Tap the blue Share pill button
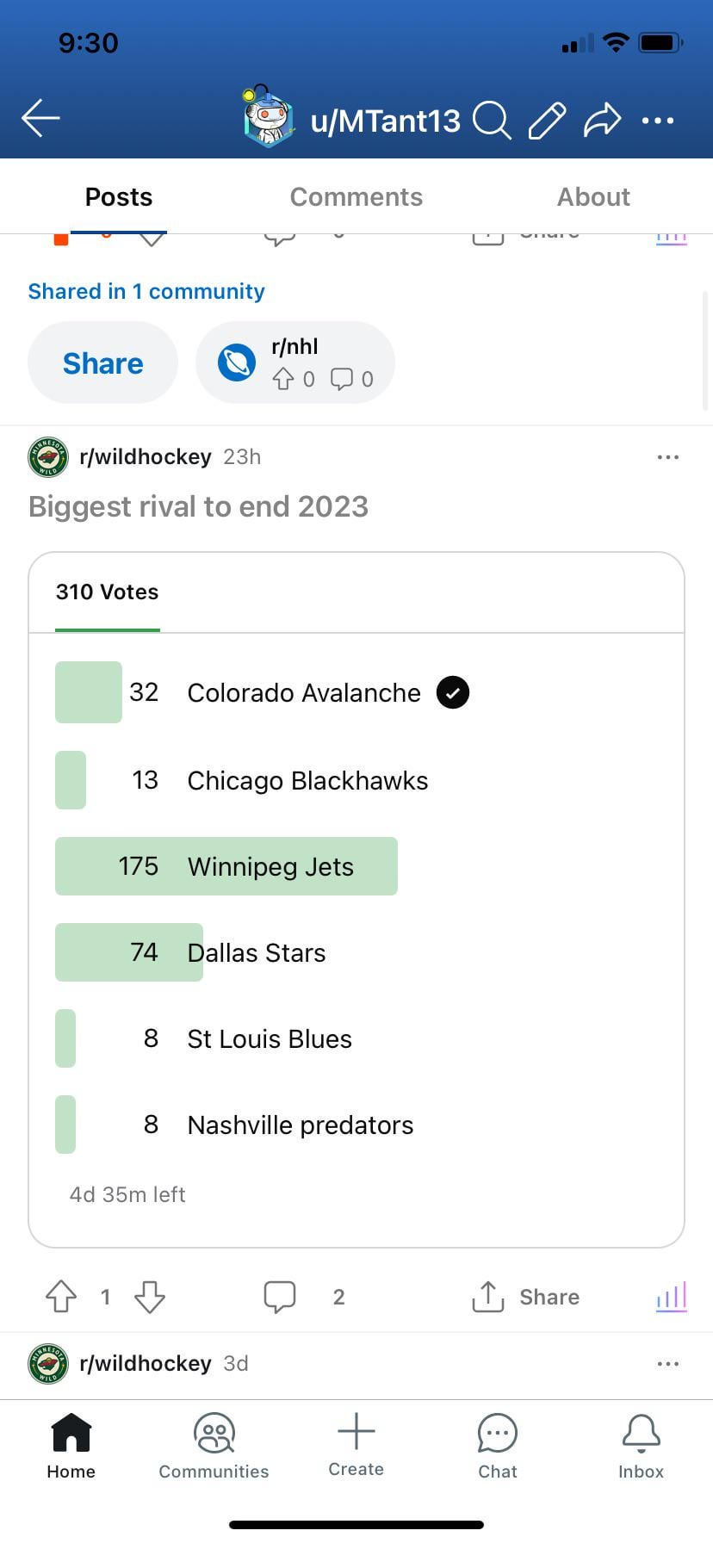Screen dimensions: 713x1543 [103, 363]
